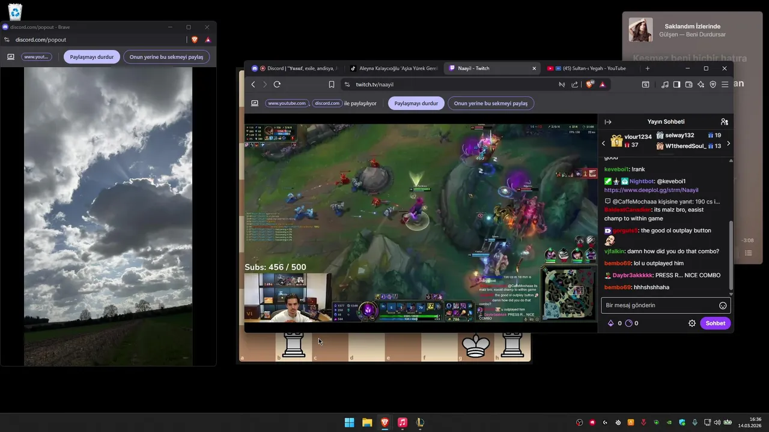This screenshot has height=432, width=769.
Task: Click the share icon in the address bar
Action: point(575,85)
